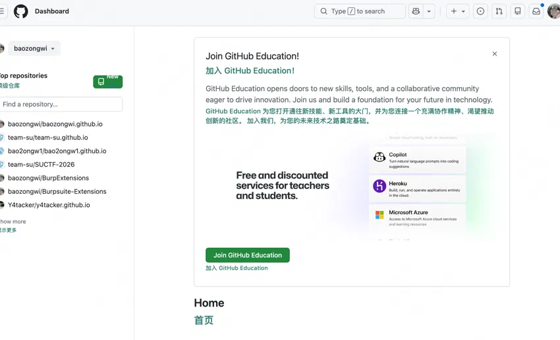This screenshot has width=560, height=340.
Task: Open the Copilot chat icon
Action: tap(416, 11)
